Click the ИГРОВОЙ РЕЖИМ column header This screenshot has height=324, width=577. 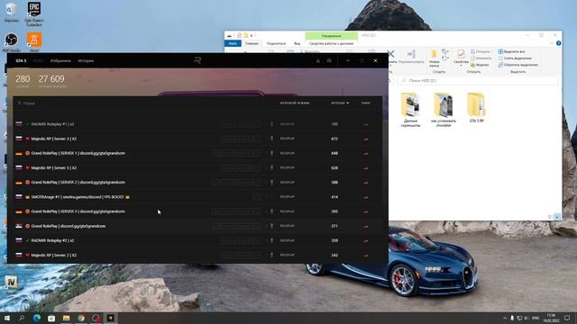[x=295, y=103]
